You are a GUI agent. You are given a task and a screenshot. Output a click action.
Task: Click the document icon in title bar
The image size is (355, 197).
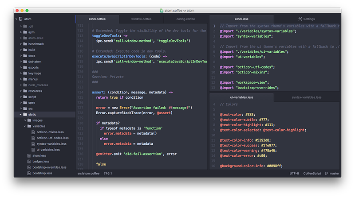162,10
